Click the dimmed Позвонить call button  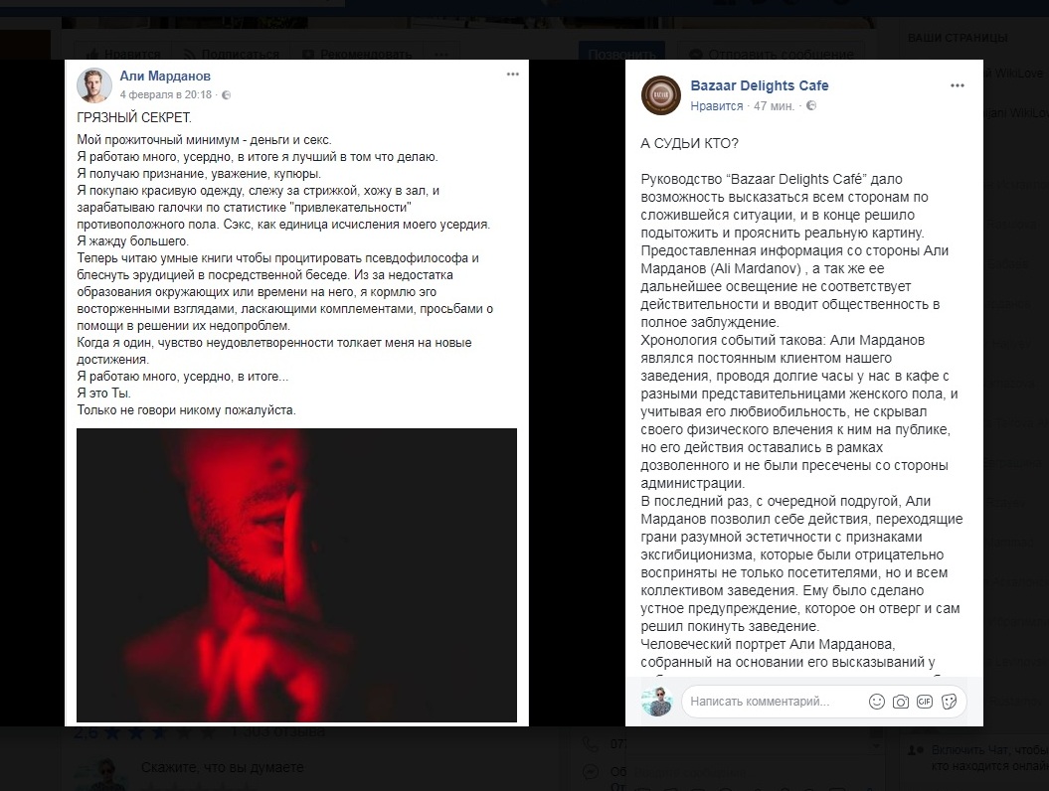click(x=621, y=52)
